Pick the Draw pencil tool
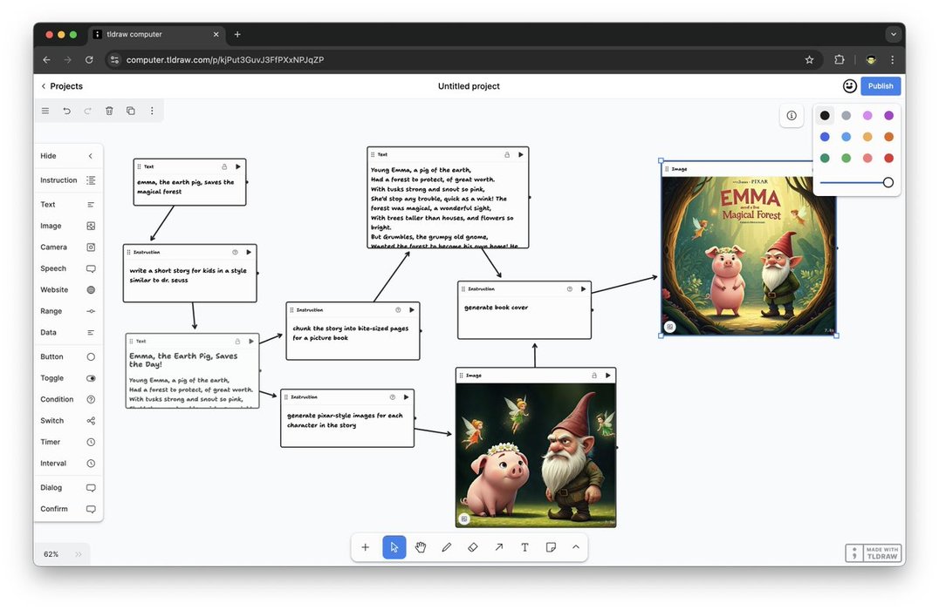Screen dimensions: 939x610 [x=447, y=547]
